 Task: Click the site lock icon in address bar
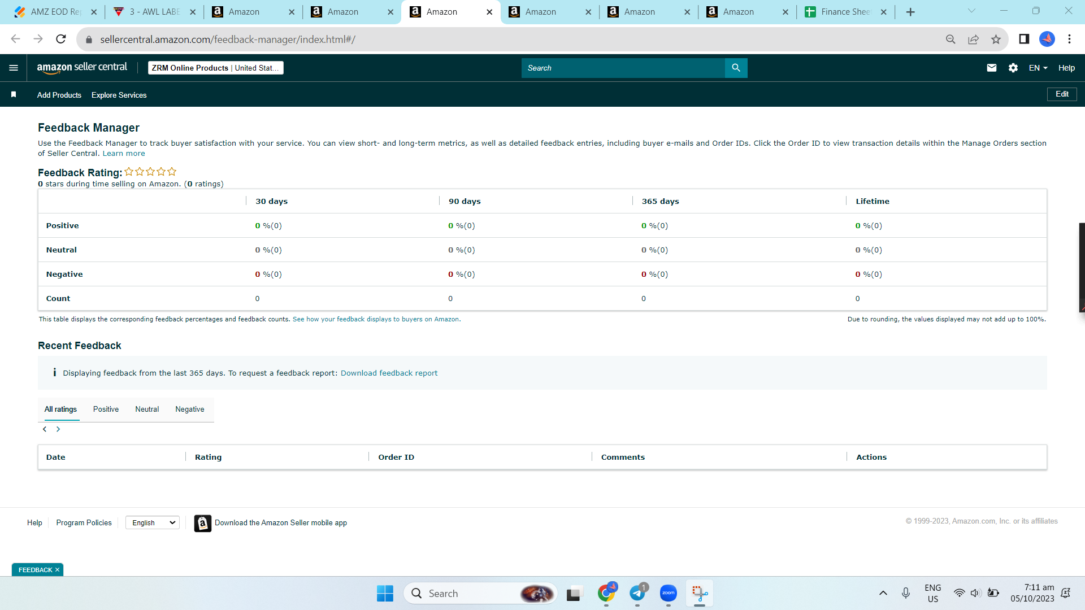(x=89, y=40)
